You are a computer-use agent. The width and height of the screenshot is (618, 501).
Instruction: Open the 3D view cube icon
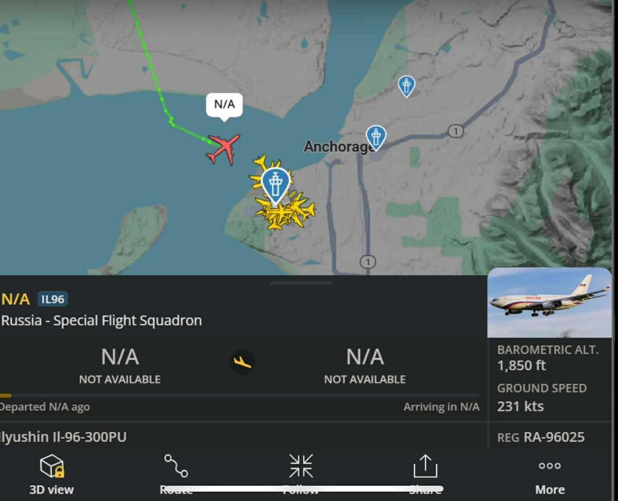pos(52,466)
